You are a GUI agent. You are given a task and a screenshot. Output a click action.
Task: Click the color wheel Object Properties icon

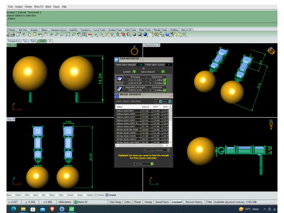[x=128, y=34]
